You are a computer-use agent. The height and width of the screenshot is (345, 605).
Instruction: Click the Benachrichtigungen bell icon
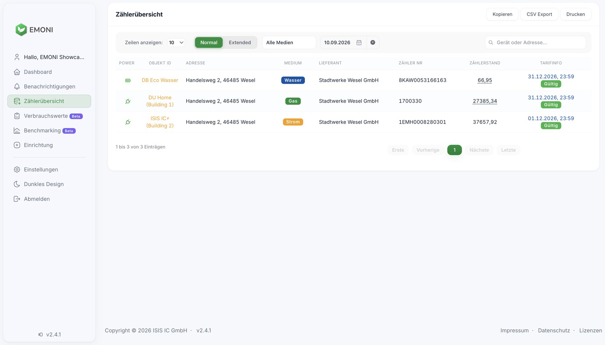[x=17, y=87]
